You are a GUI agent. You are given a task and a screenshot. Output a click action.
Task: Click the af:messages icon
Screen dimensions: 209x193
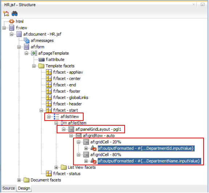tap(27, 40)
